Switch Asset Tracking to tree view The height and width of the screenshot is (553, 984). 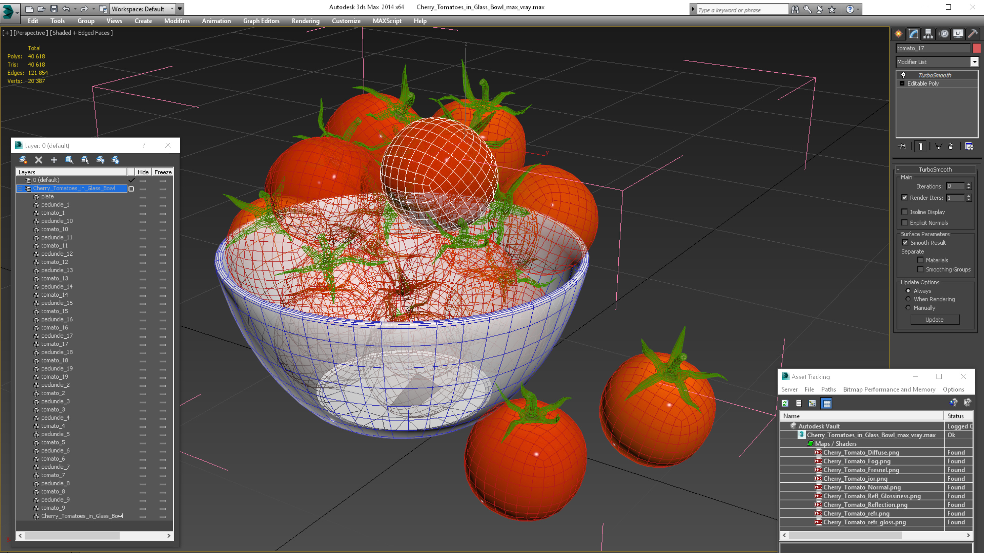click(812, 403)
